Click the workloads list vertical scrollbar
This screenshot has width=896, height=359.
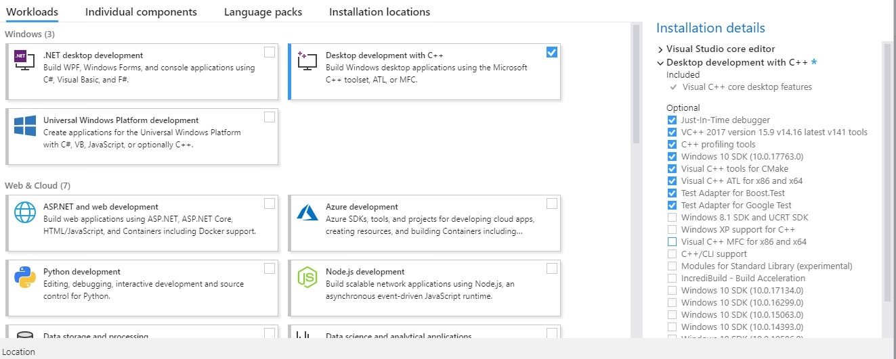[636, 85]
